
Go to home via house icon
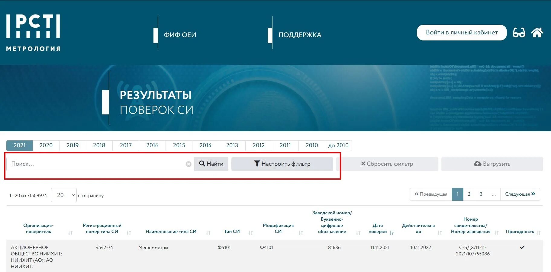point(537,32)
